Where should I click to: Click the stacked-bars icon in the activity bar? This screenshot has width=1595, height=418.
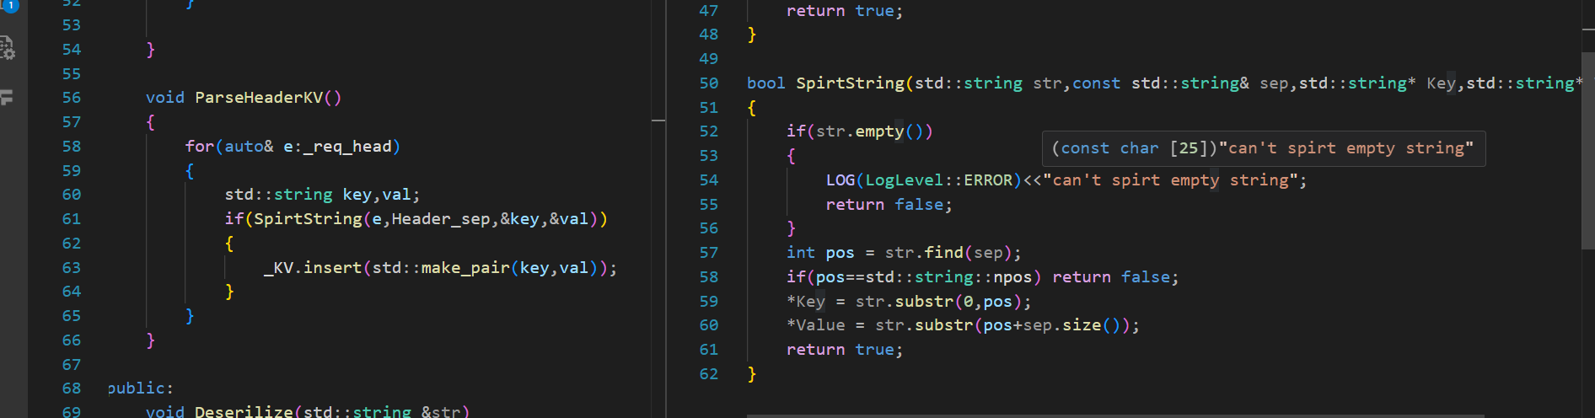pyautogui.click(x=8, y=98)
